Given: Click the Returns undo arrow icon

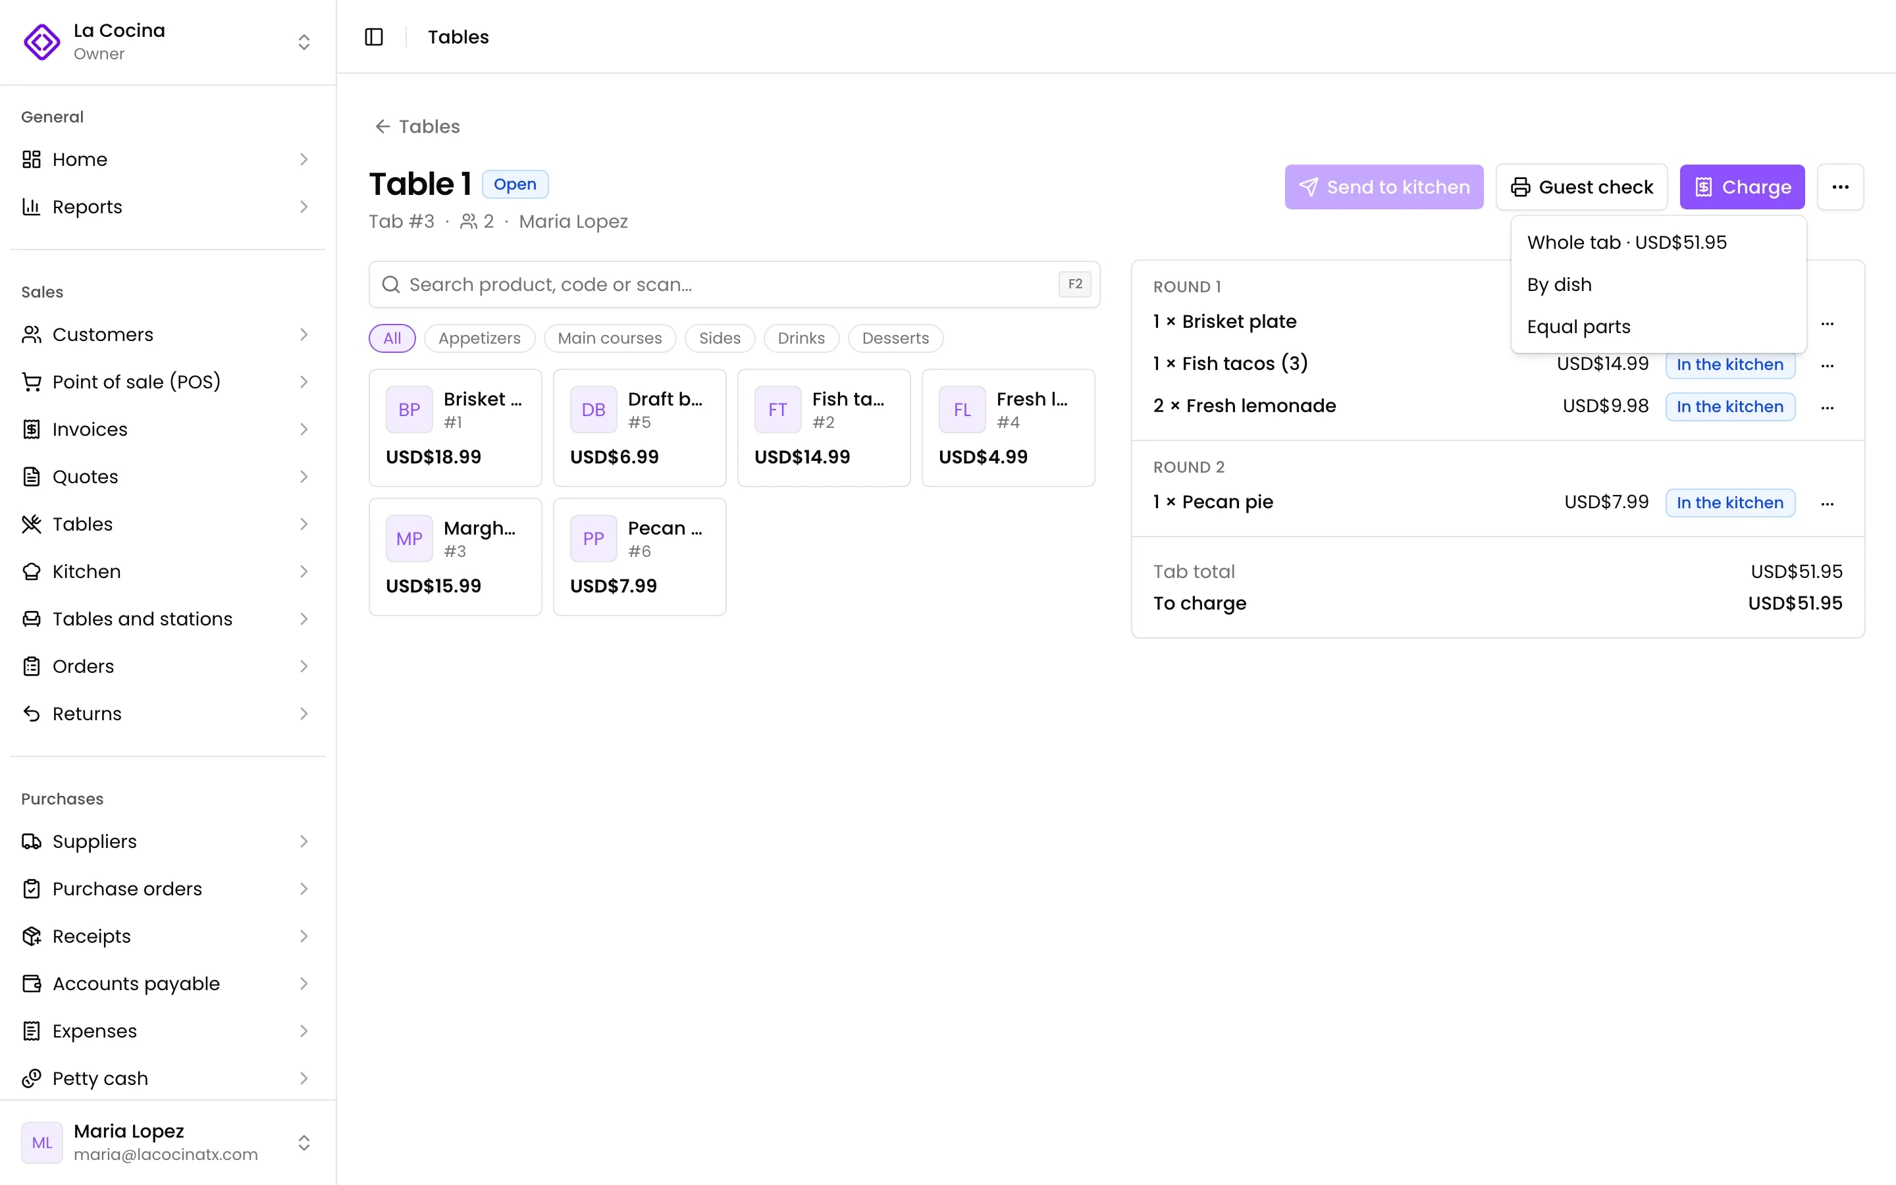Looking at the screenshot, I should point(32,714).
